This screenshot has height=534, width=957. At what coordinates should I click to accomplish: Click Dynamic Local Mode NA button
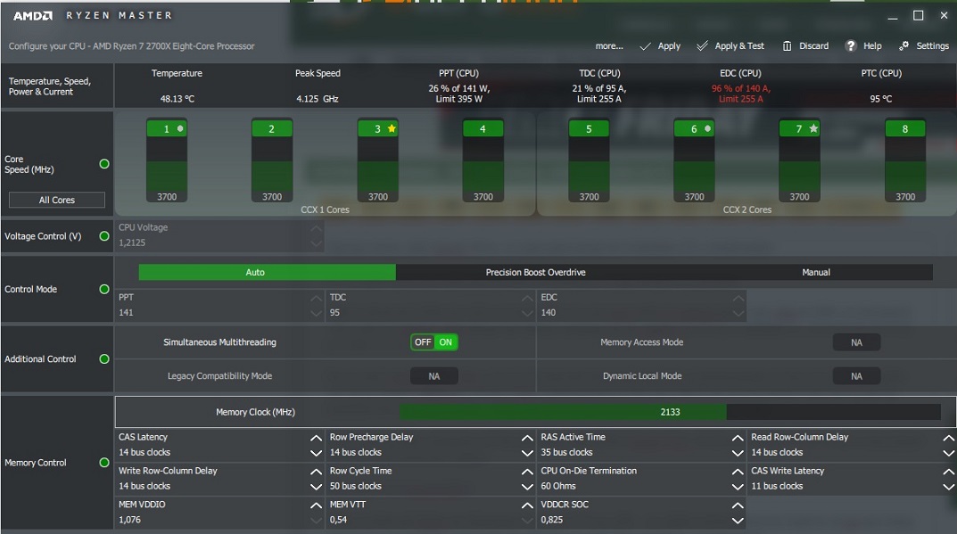pyautogui.click(x=856, y=376)
